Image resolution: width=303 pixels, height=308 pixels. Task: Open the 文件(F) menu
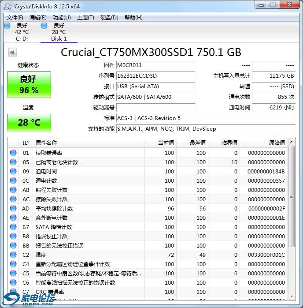pos(15,18)
